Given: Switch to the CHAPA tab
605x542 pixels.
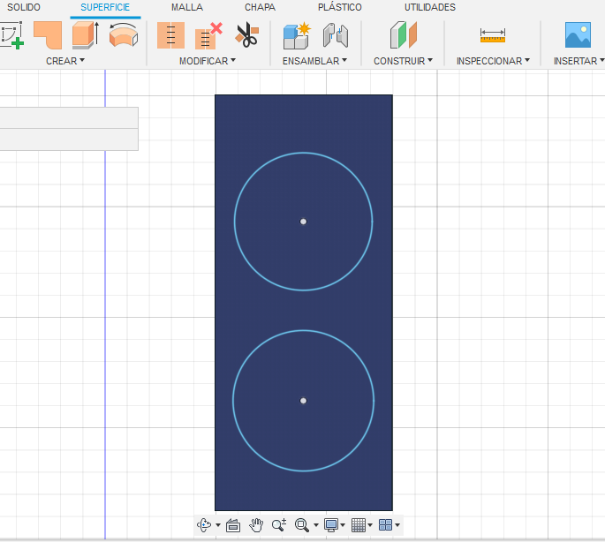Looking at the screenshot, I should (x=260, y=7).
